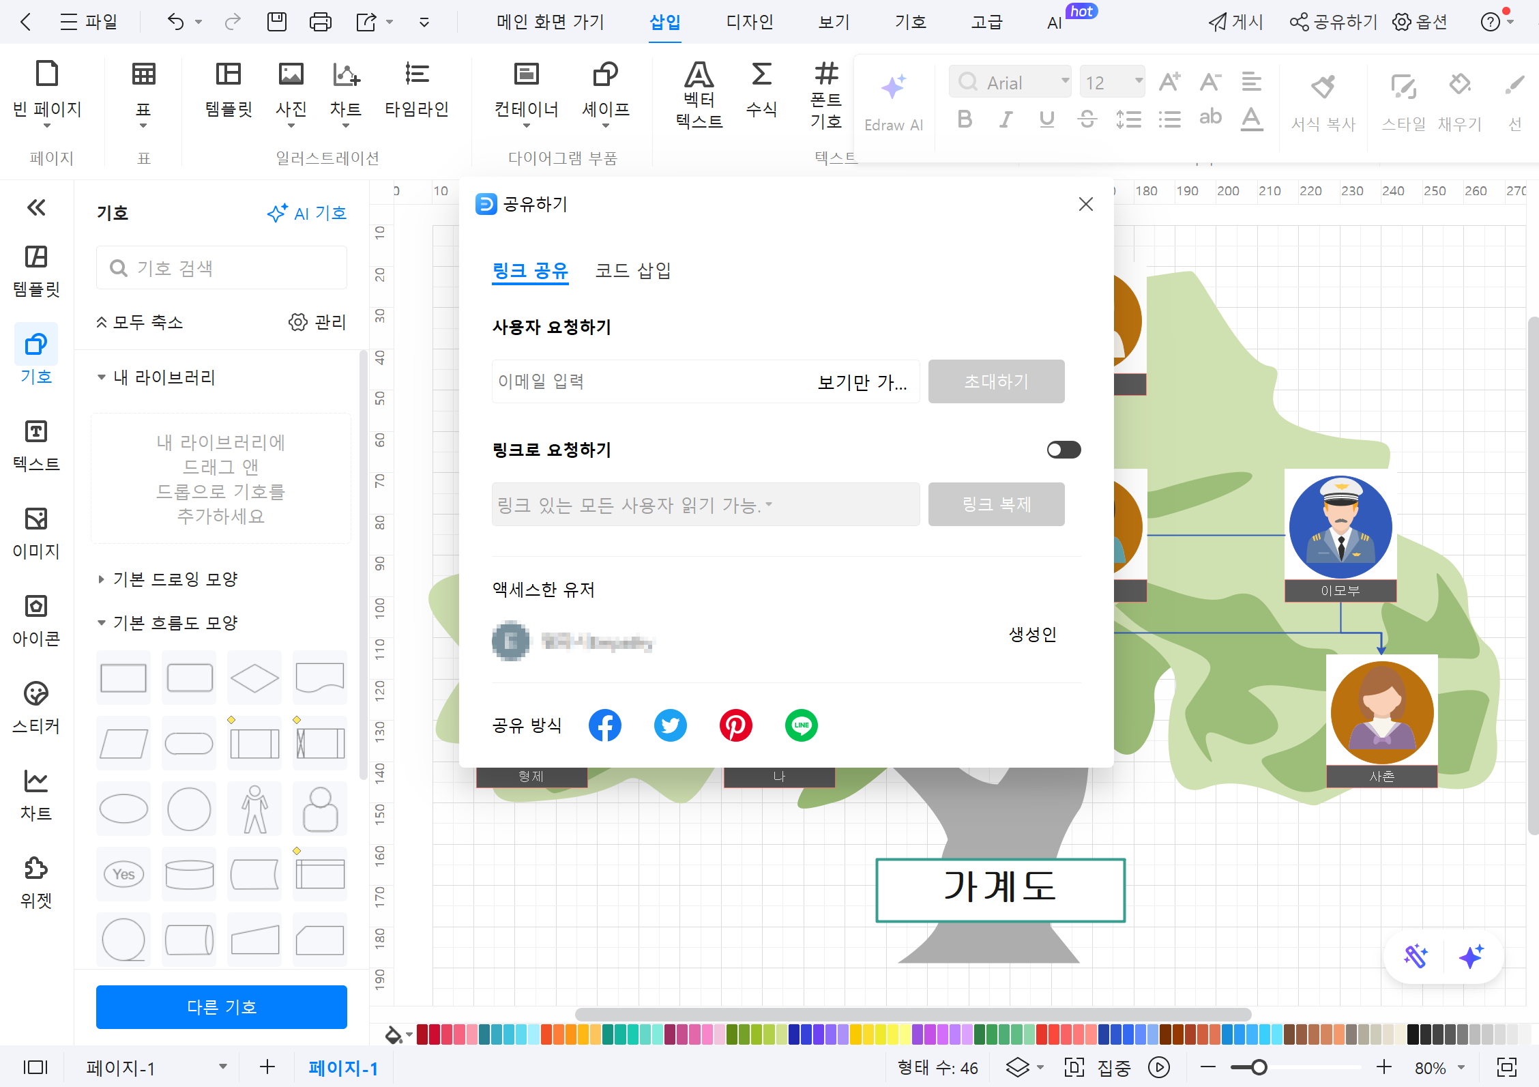Open the sidebar sticker (스티커) panel
Screen dimensions: 1539x1087
(x=36, y=708)
